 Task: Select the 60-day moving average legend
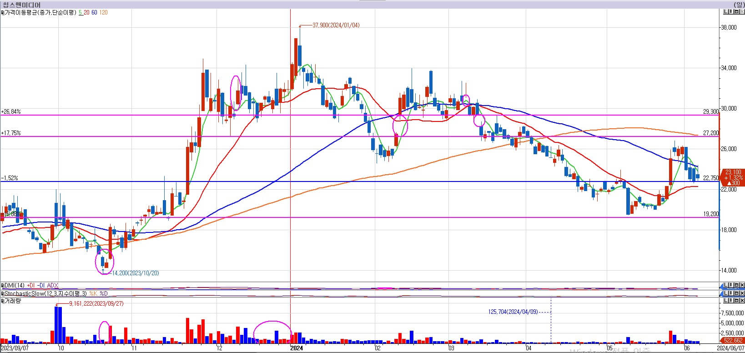[94, 13]
